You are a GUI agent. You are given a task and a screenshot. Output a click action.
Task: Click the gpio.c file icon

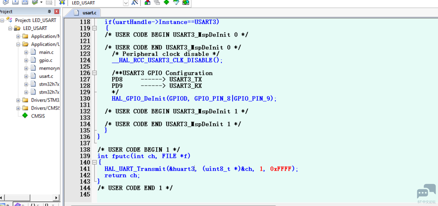[x=33, y=60]
